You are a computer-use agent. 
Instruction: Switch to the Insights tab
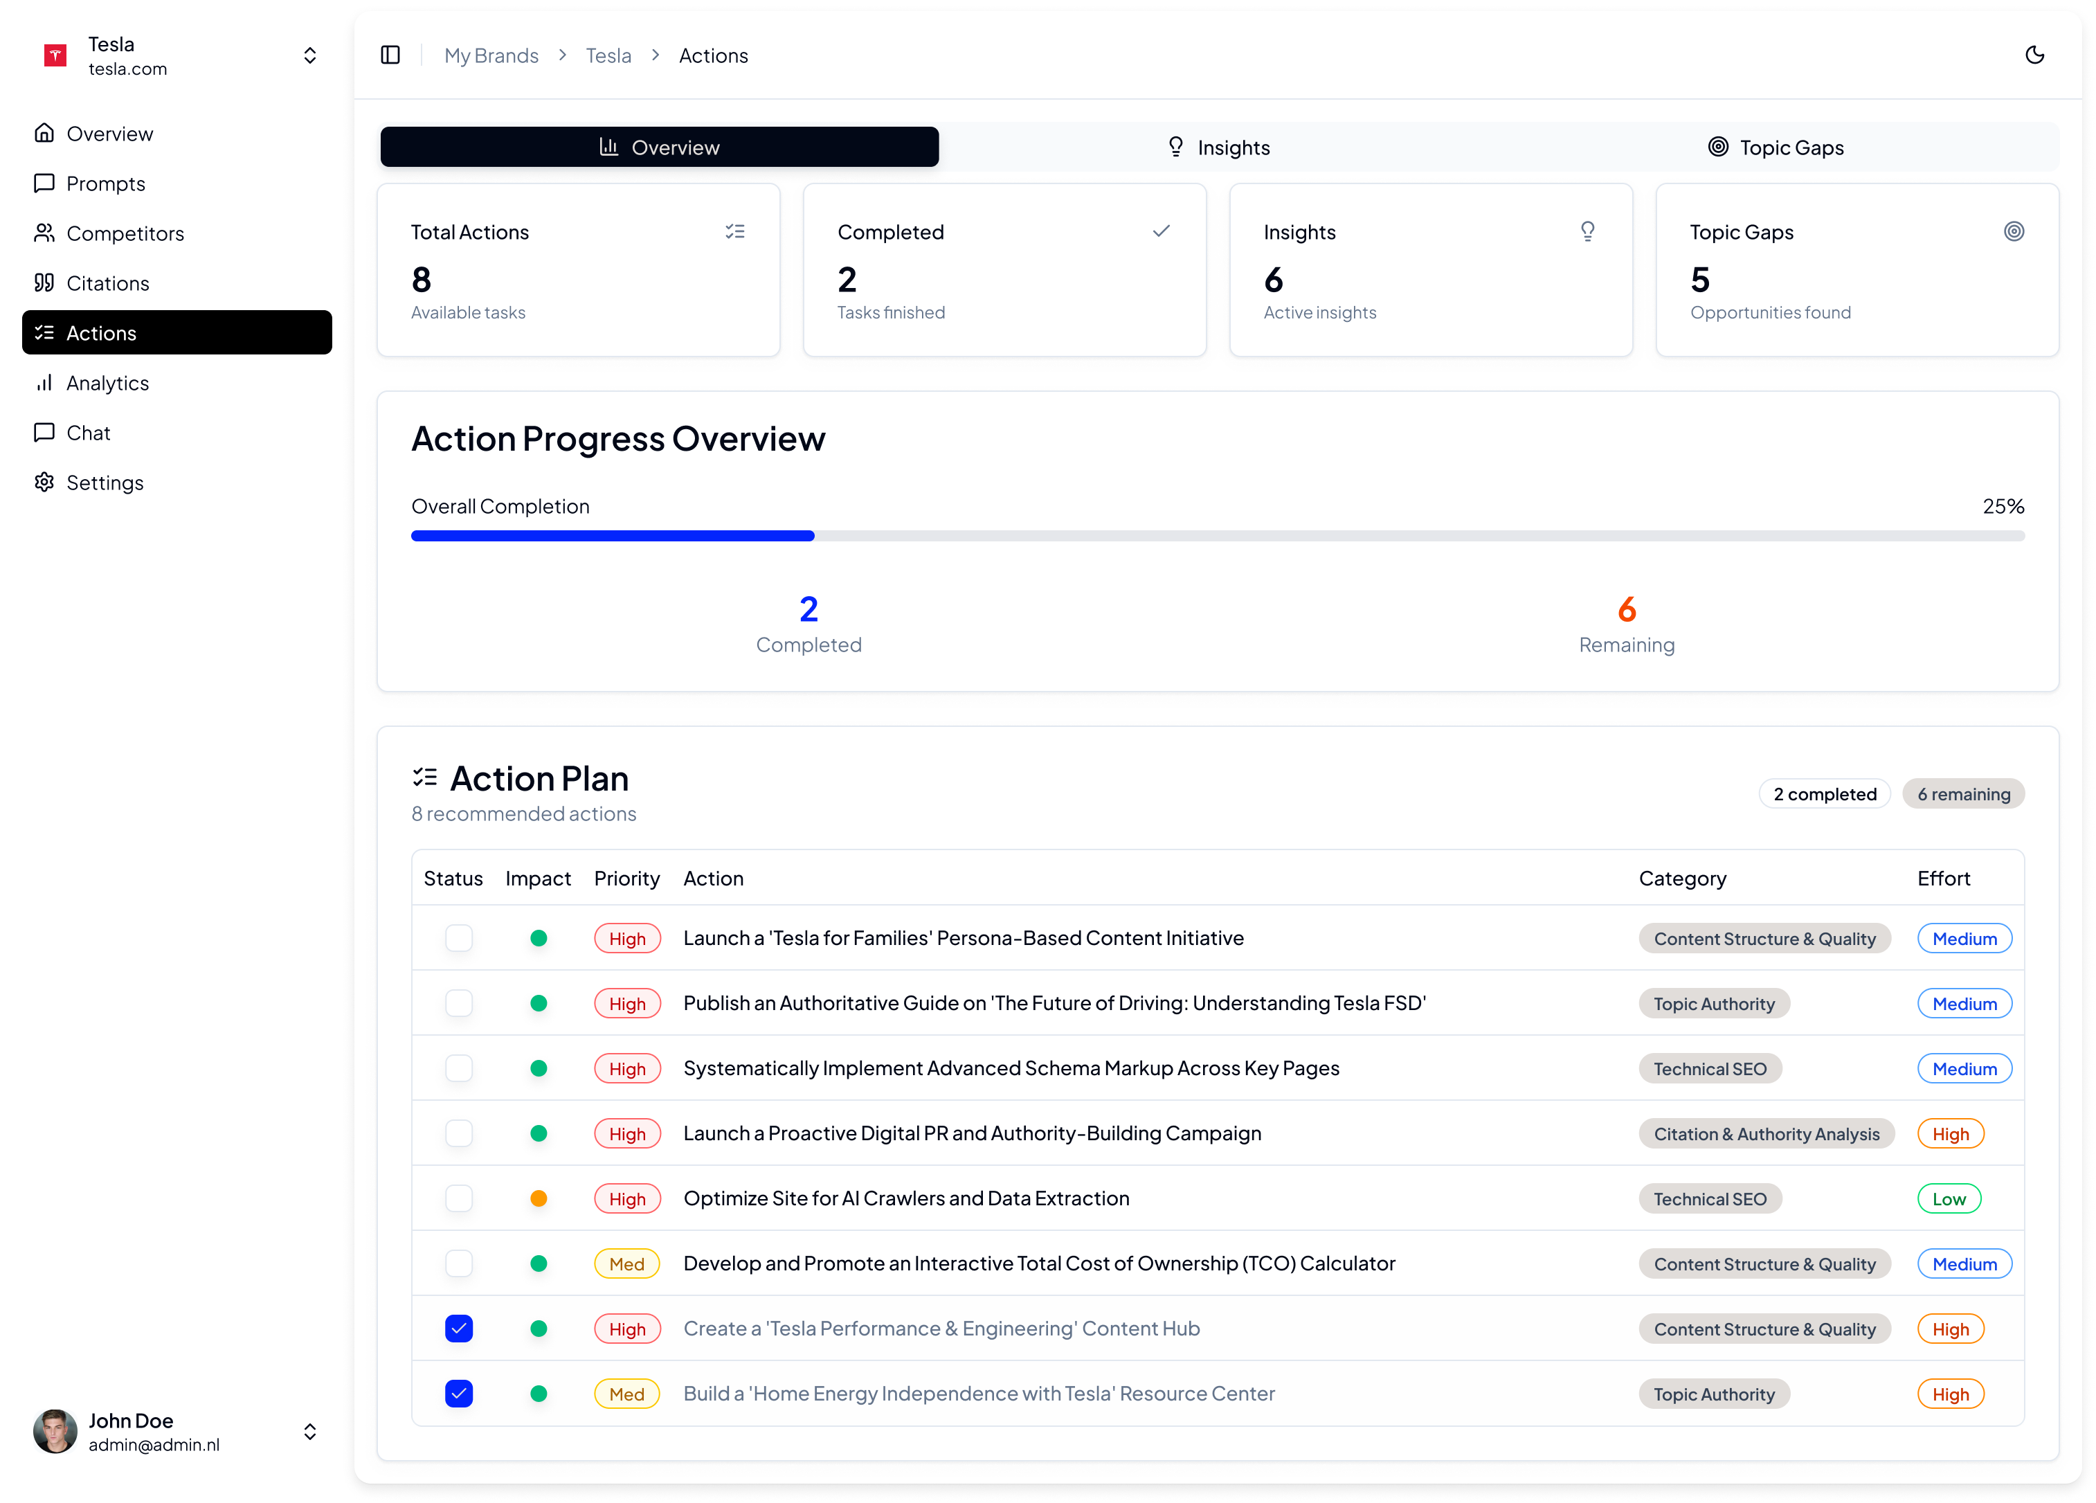(1219, 147)
